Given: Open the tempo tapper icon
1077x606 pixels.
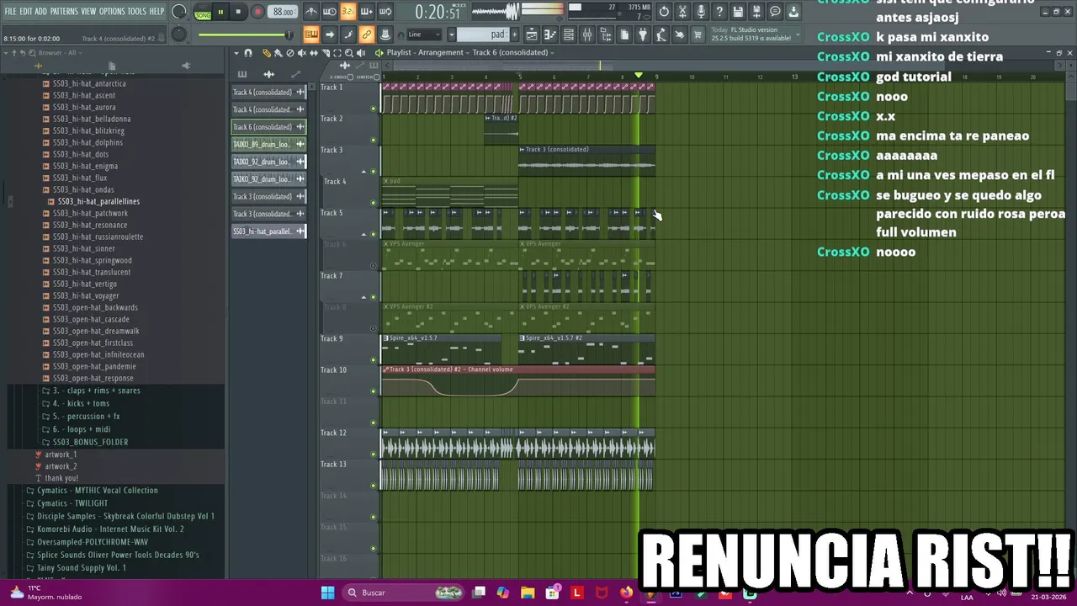Looking at the screenshot, I should pos(661,35).
